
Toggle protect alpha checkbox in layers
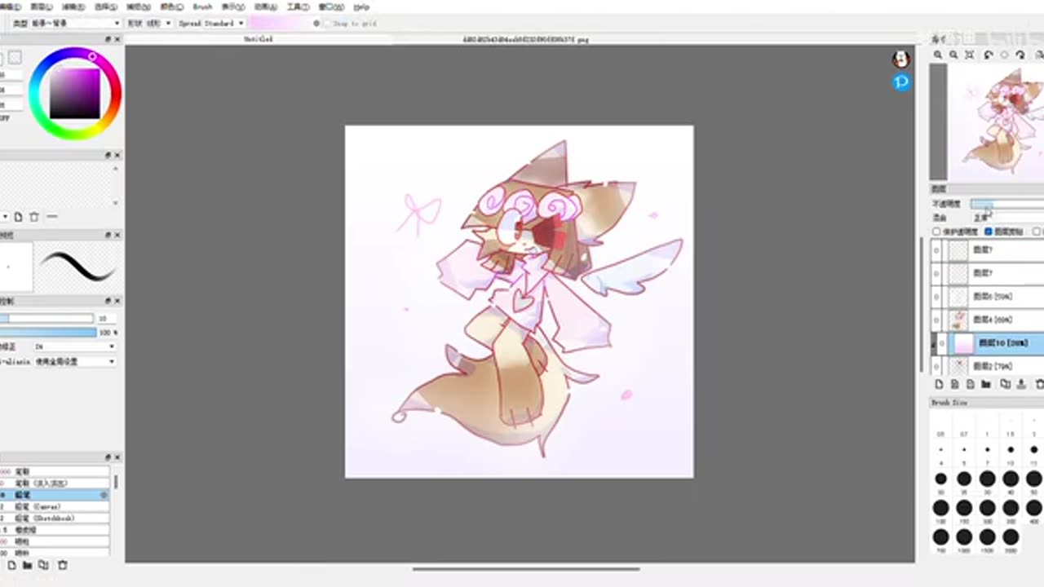click(x=936, y=232)
